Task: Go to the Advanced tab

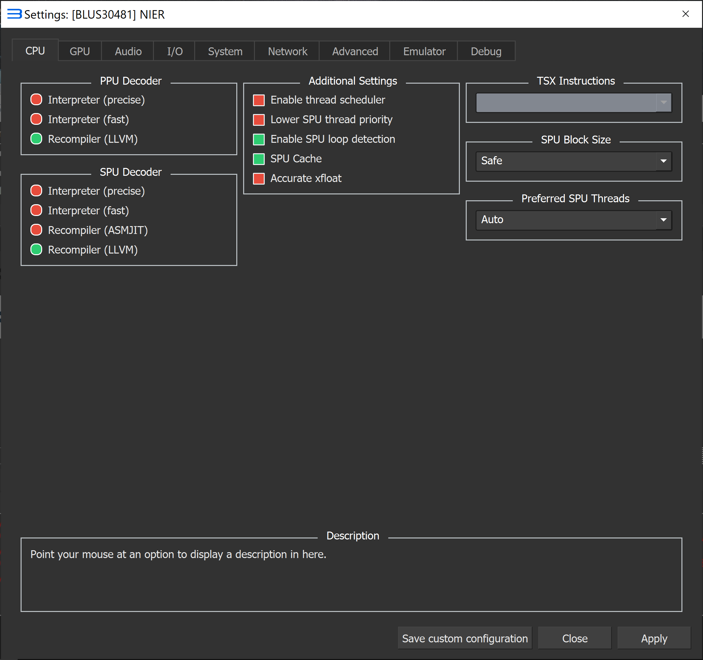Action: [355, 51]
